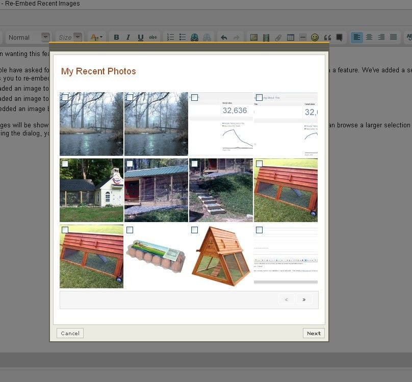Insert a numbered list
The height and width of the screenshot is (382, 412).
tap(170, 37)
